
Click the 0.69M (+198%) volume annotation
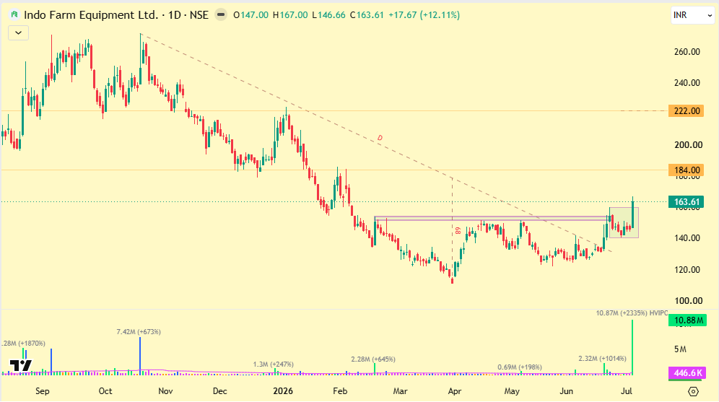[520, 367]
